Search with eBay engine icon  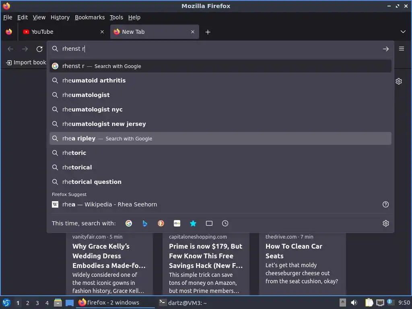[177, 223]
